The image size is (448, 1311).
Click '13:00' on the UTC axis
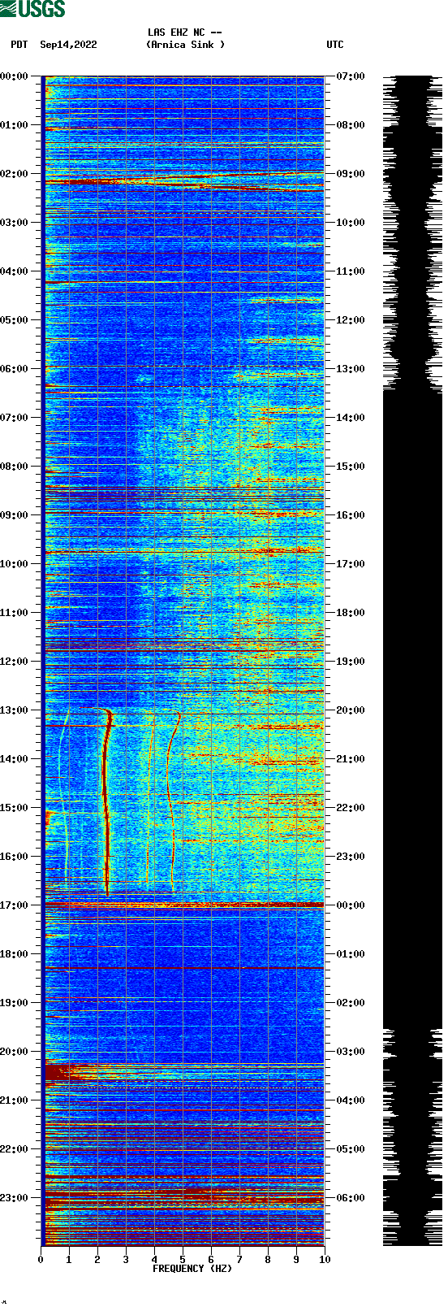(x=351, y=369)
